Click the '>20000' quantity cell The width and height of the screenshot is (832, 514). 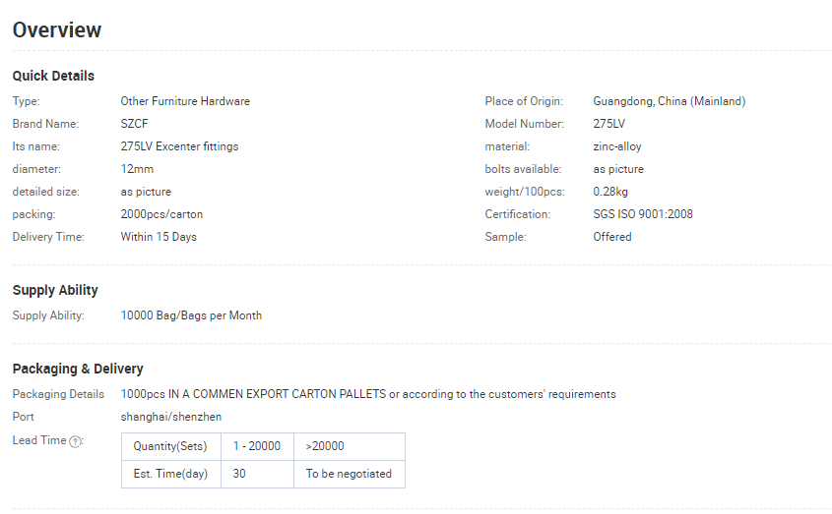[350, 447]
